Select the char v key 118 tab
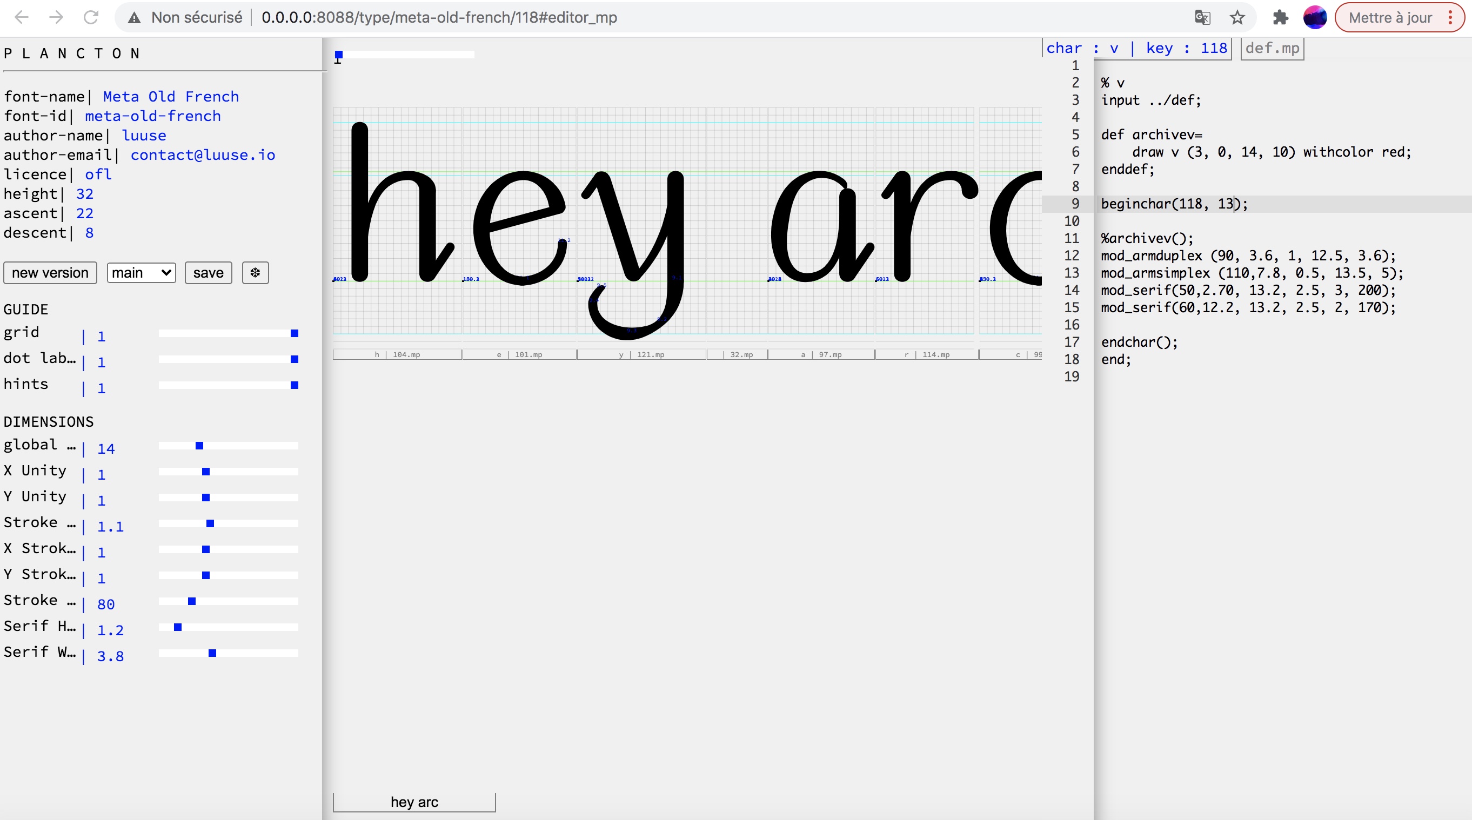This screenshot has width=1472, height=820. tap(1136, 48)
